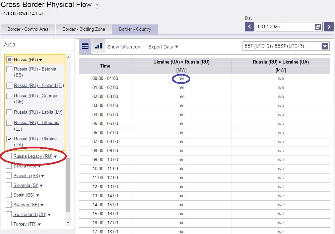
Task: Click the Switzerland (CH) link
Action: [30, 214]
